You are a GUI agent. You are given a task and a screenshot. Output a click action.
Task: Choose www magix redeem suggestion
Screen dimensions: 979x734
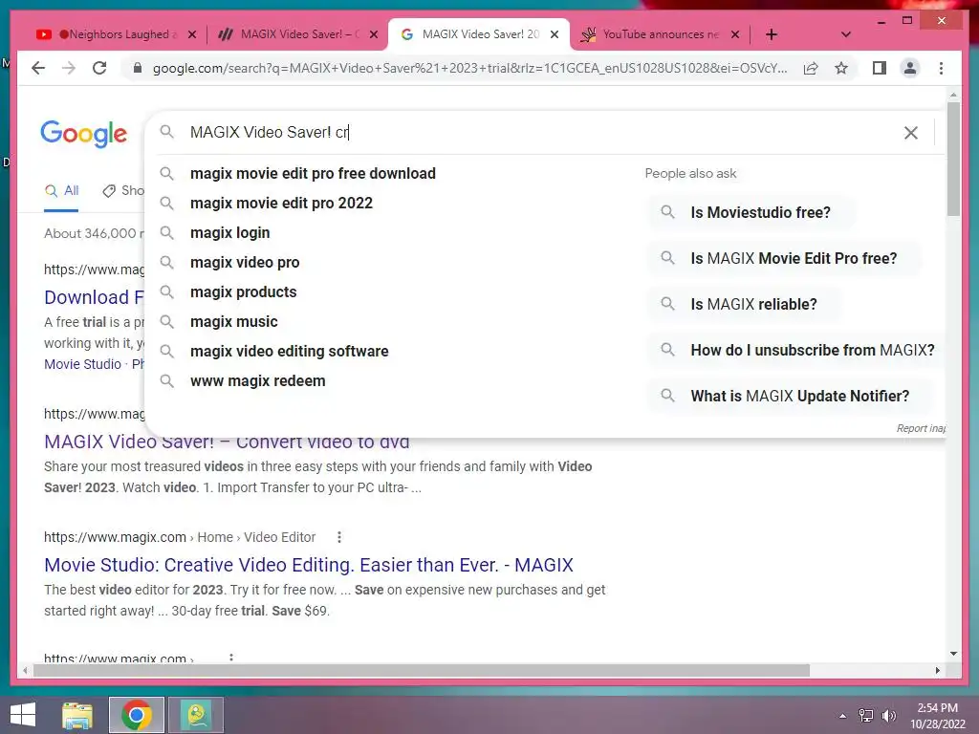[x=258, y=380]
